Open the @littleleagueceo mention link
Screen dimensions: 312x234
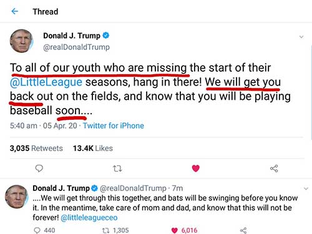[89, 218]
